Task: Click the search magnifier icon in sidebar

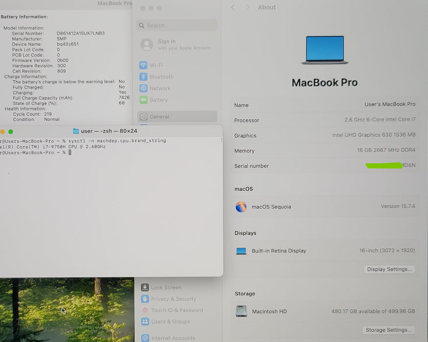Action: point(142,25)
